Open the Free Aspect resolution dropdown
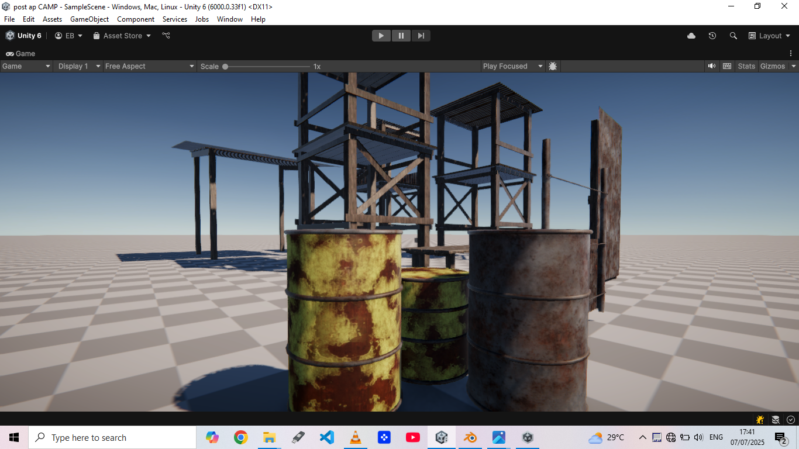This screenshot has width=799, height=449. 150,66
